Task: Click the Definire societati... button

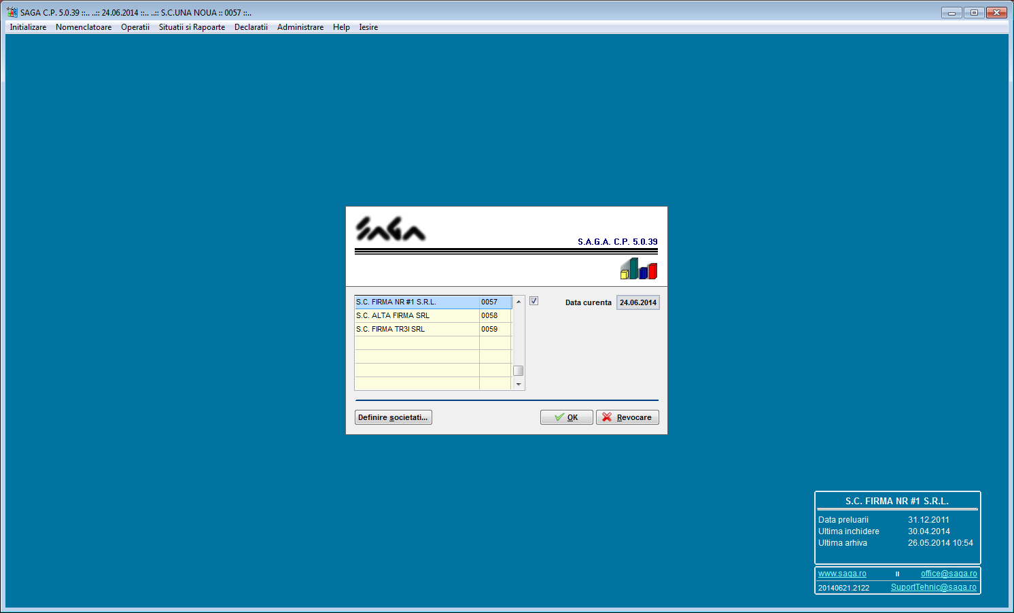Action: (394, 417)
